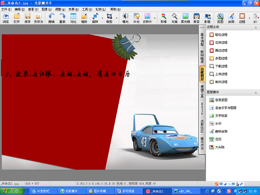
Task: Open the 查看(V) menu
Action: [33, 9]
